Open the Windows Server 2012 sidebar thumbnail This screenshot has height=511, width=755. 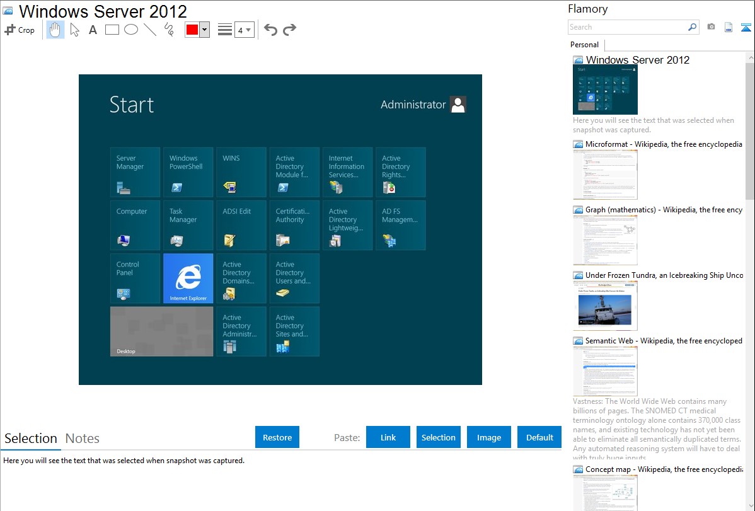coord(605,89)
